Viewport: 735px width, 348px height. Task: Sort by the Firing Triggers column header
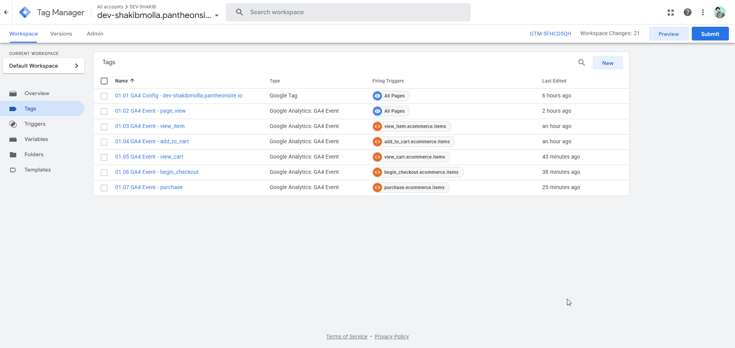(388, 81)
